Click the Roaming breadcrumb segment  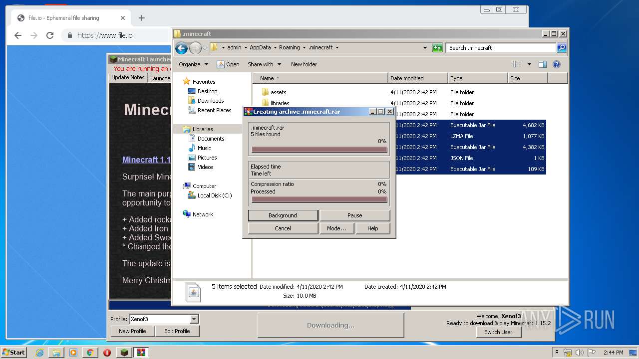(x=289, y=48)
